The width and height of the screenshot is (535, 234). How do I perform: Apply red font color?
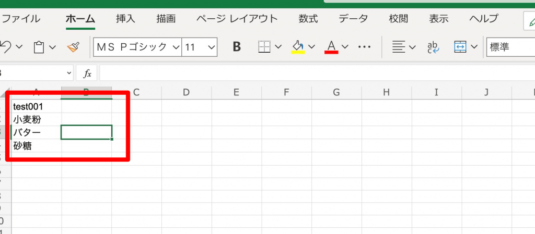click(x=331, y=47)
